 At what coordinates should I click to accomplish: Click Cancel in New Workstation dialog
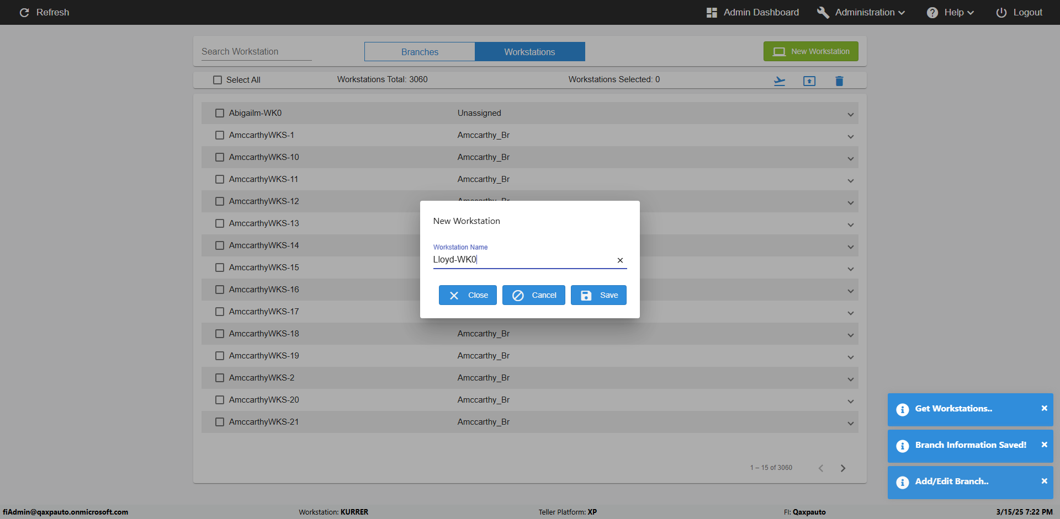pyautogui.click(x=533, y=295)
